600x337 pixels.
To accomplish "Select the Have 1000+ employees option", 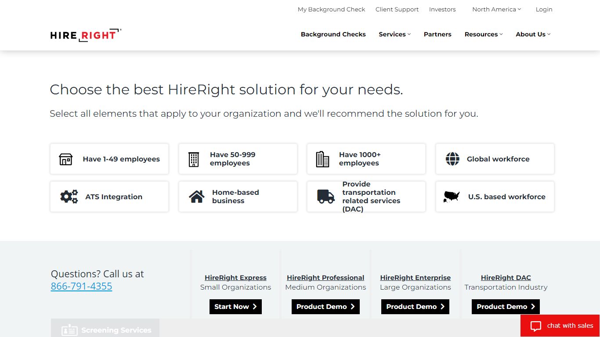I will click(366, 159).
